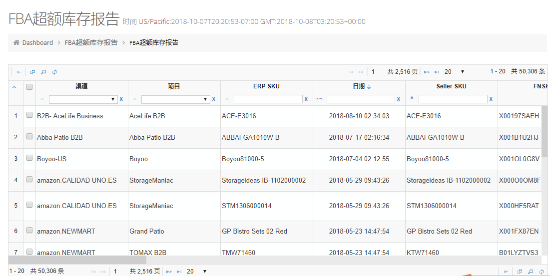
Task: Sort by ERP SKU column header
Action: [x=266, y=86]
